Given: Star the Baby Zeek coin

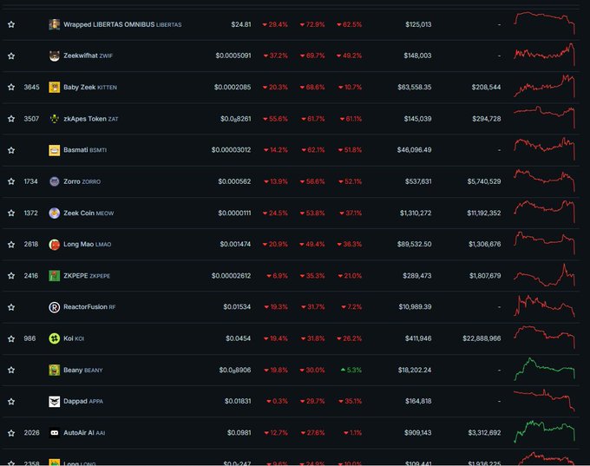Looking at the screenshot, I should [11, 87].
